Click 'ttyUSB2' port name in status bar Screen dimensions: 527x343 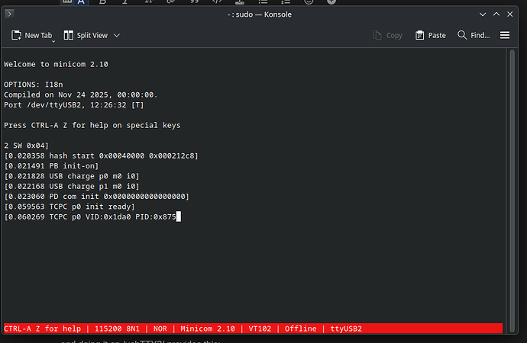(346, 329)
